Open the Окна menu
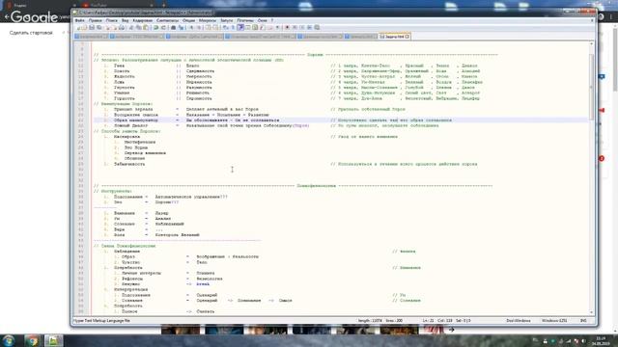Viewport: 618px width, 347px height. [x=262, y=20]
